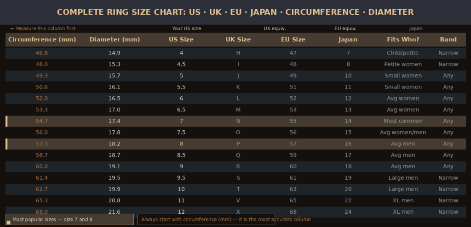Click the 'Avg women/men' cell
The height and width of the screenshot is (227, 471).
pos(403,133)
